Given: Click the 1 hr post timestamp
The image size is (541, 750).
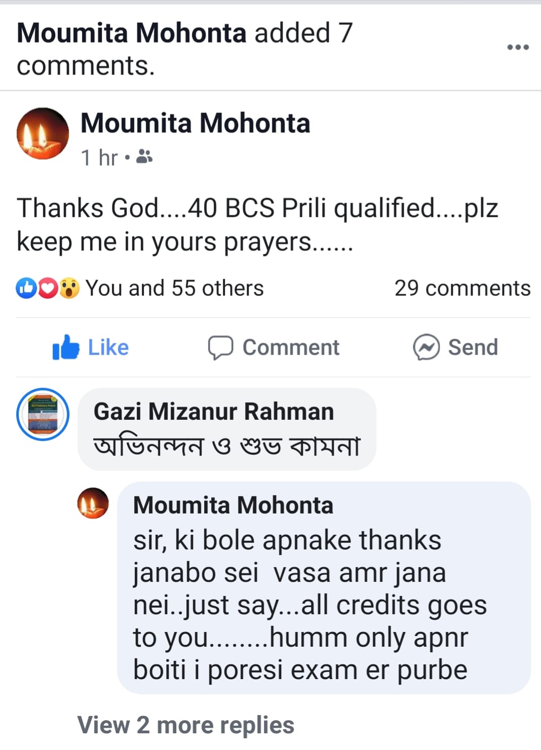Looking at the screenshot, I should (x=99, y=157).
